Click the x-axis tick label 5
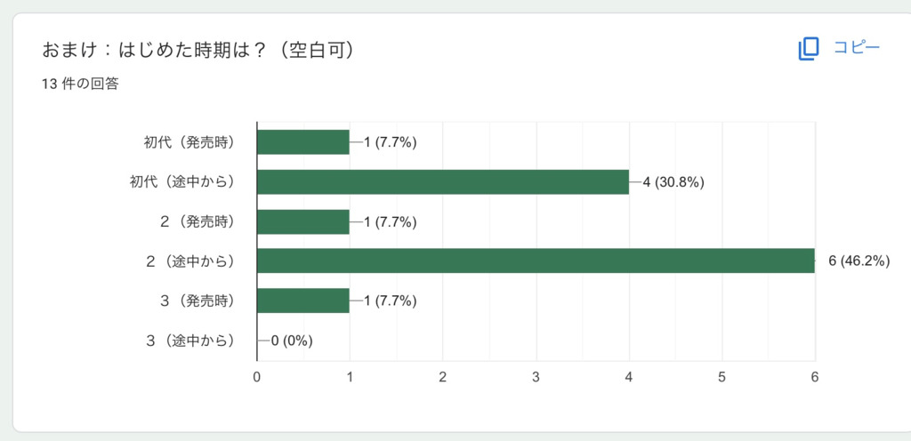This screenshot has width=911, height=441. point(722,376)
